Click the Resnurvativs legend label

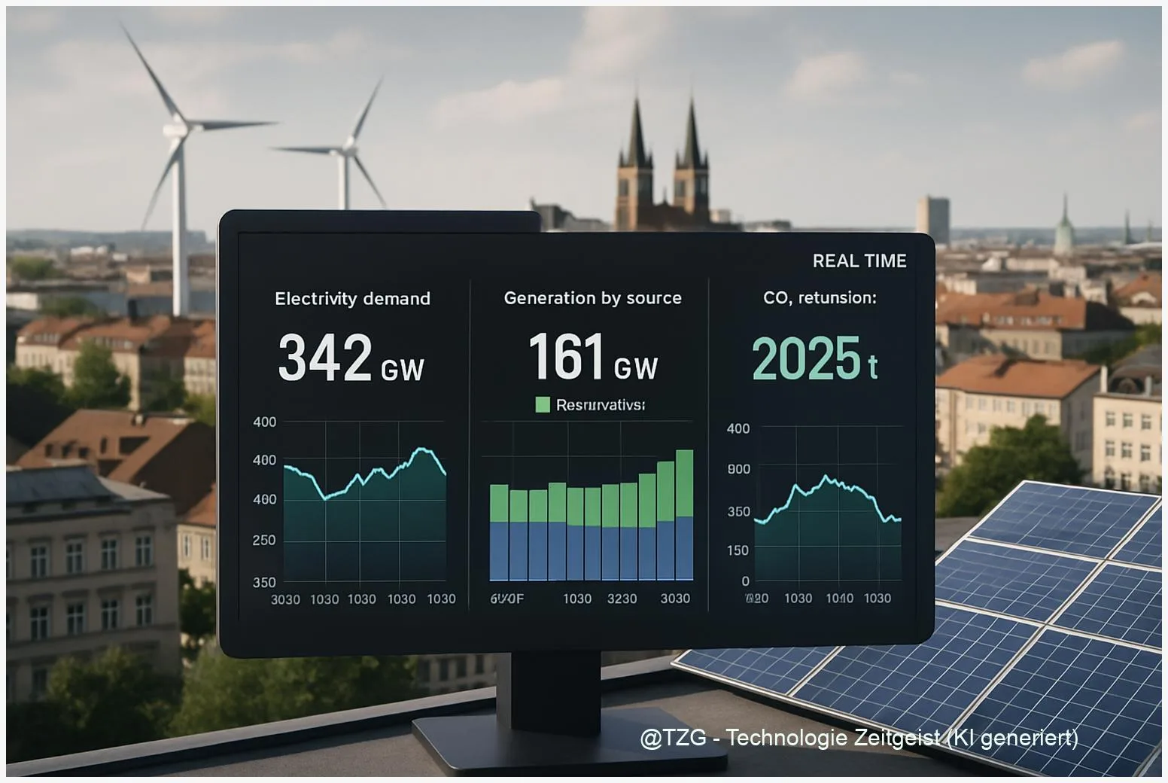tap(600, 405)
